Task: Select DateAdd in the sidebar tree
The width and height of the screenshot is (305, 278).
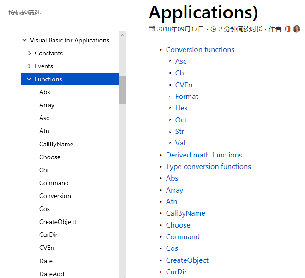Action: tap(52, 274)
